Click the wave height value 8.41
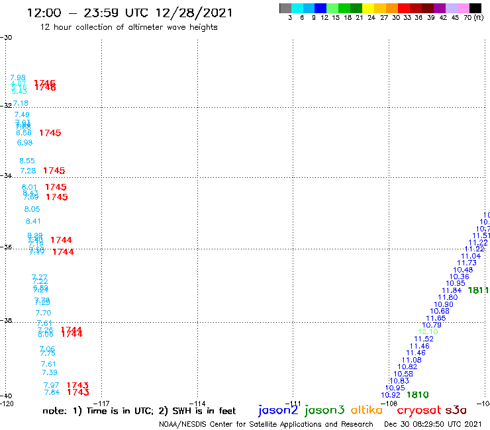Image resolution: width=490 pixels, height=430 pixels. pyautogui.click(x=33, y=221)
